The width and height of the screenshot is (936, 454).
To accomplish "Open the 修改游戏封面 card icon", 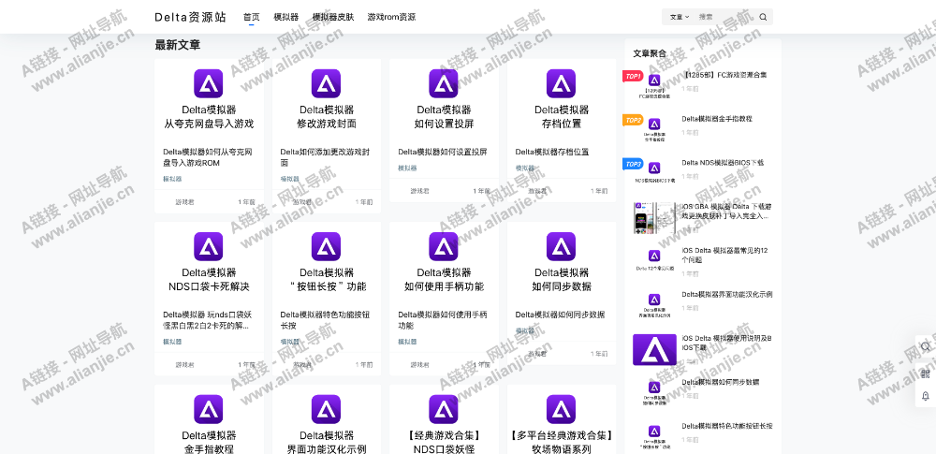I will [x=326, y=83].
